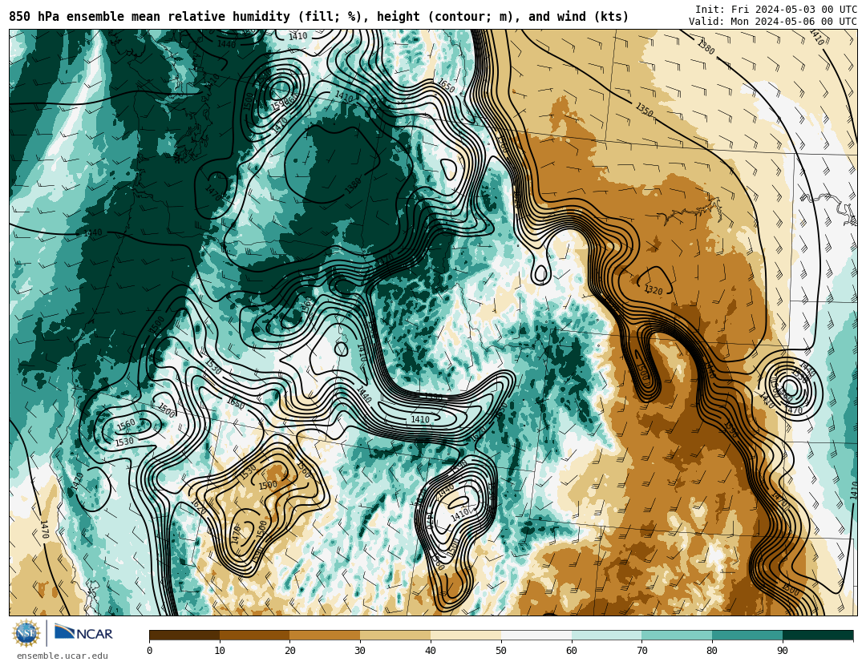
Task: Click the 1350 height contour label
Action: point(644,109)
